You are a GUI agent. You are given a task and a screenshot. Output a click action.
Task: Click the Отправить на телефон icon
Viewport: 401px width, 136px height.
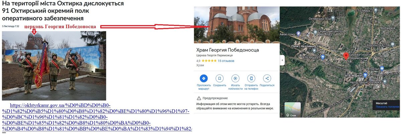click(x=251, y=78)
